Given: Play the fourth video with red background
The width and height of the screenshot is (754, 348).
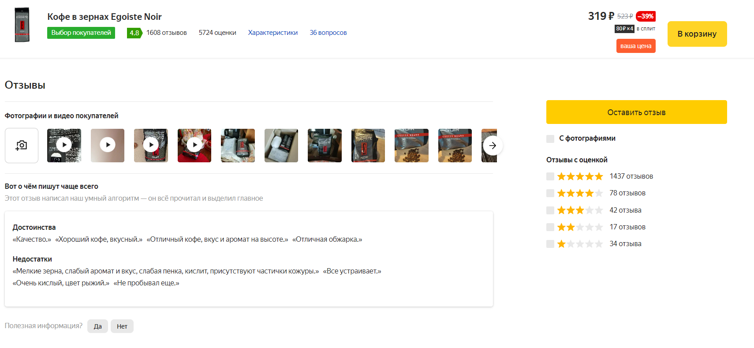Looking at the screenshot, I should [x=194, y=146].
